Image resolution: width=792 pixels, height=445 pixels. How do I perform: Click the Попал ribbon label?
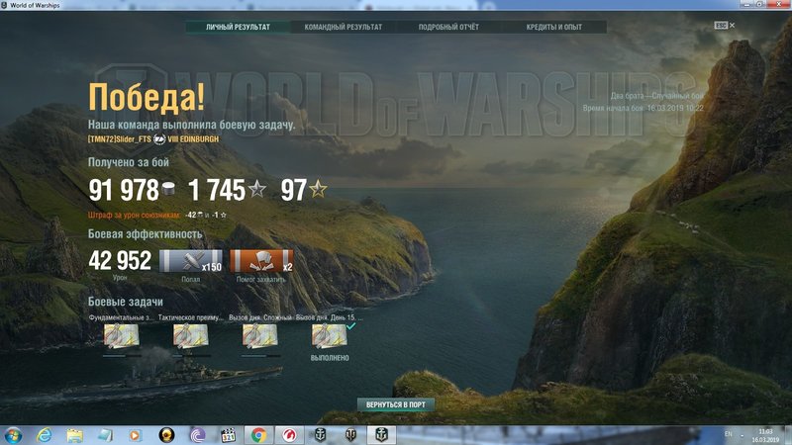[190, 279]
